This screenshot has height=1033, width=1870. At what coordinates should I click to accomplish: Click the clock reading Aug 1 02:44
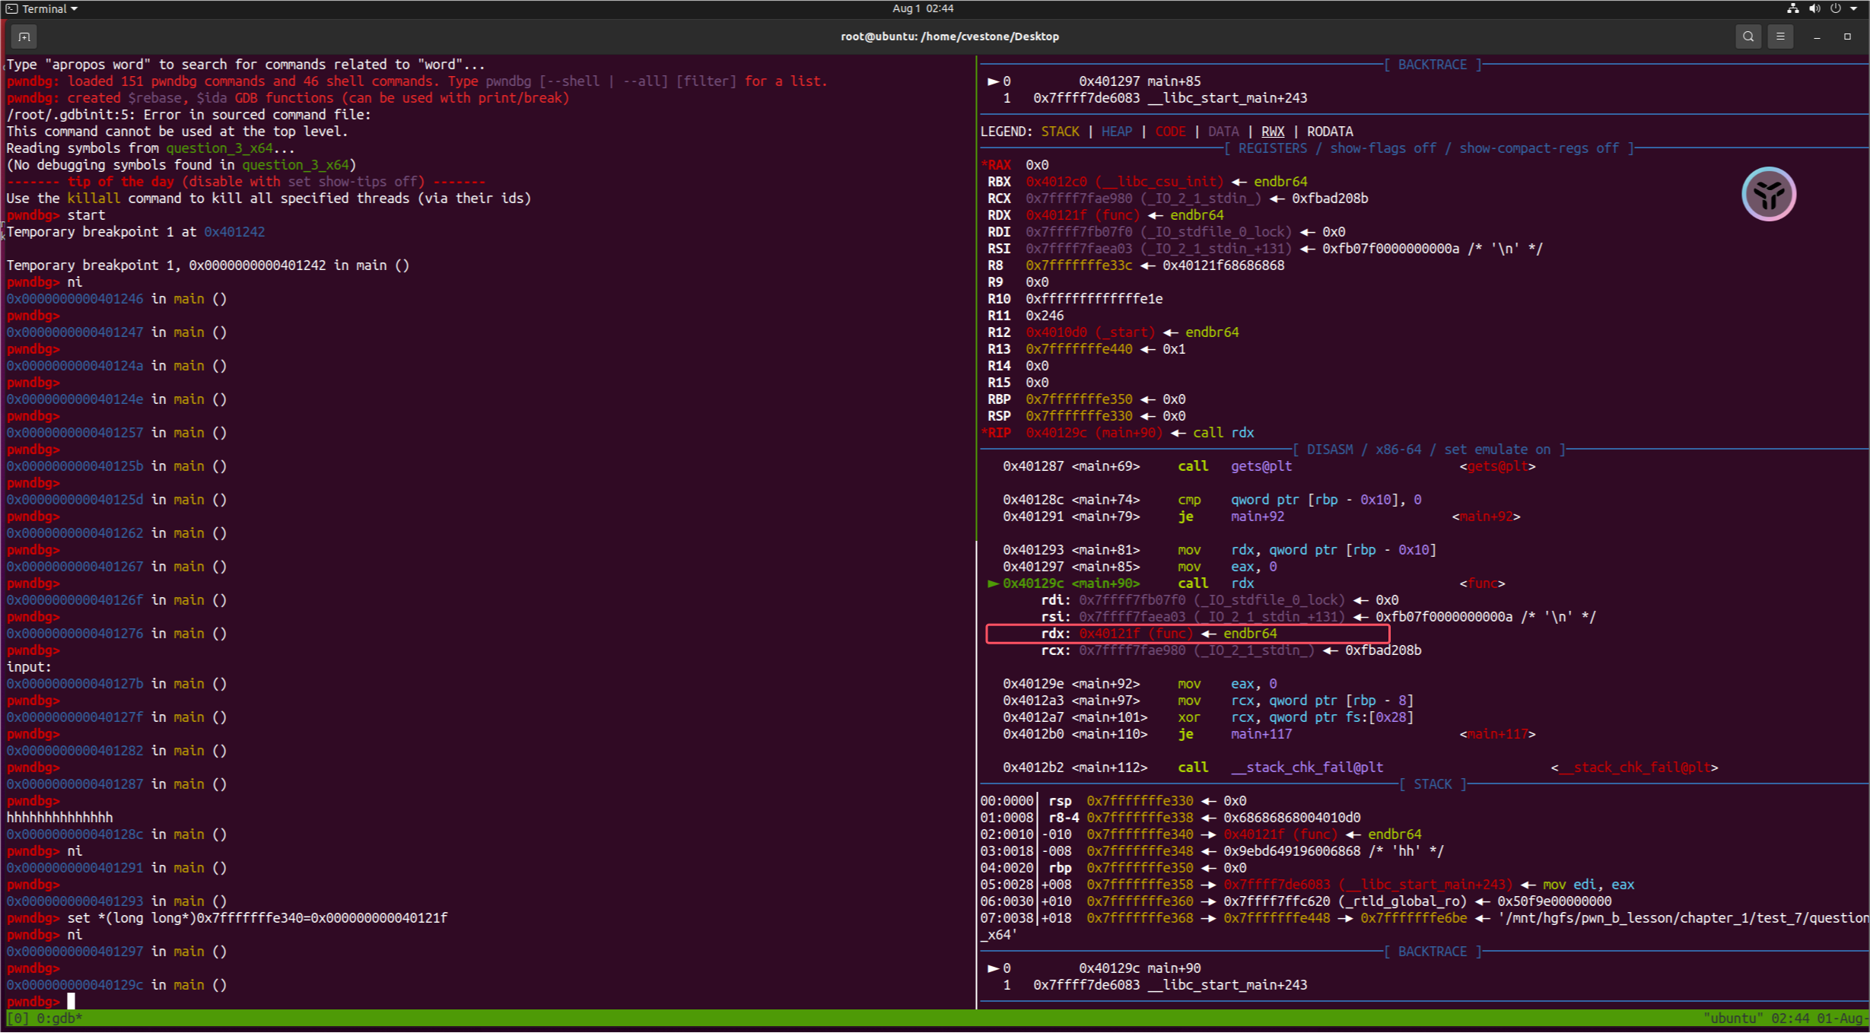[x=923, y=9]
